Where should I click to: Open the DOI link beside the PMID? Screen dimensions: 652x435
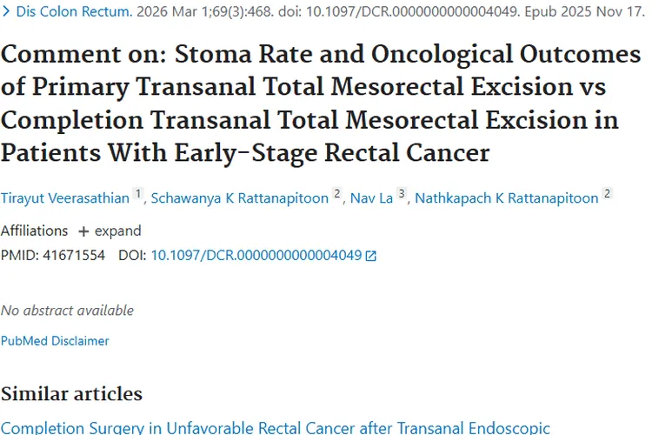tap(256, 256)
